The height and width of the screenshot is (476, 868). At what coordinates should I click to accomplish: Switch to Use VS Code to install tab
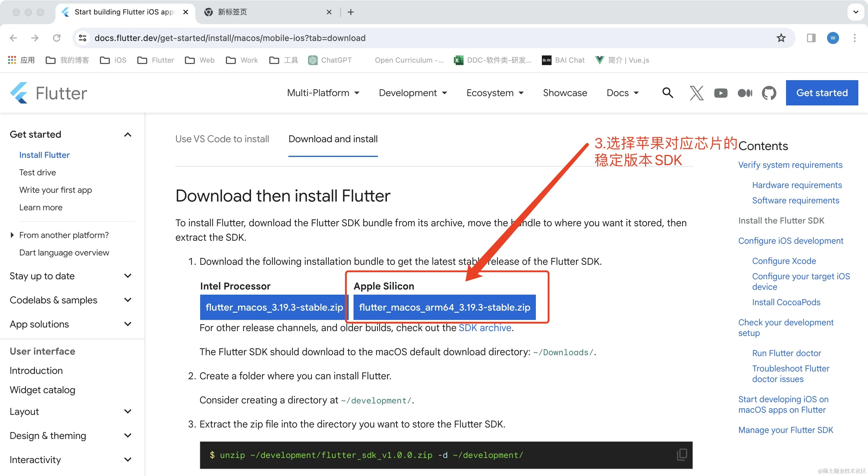click(x=222, y=139)
